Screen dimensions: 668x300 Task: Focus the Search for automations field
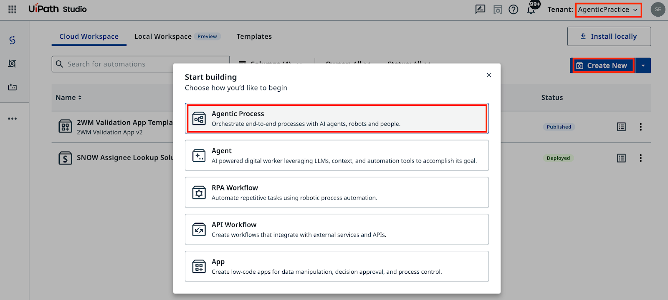141,64
